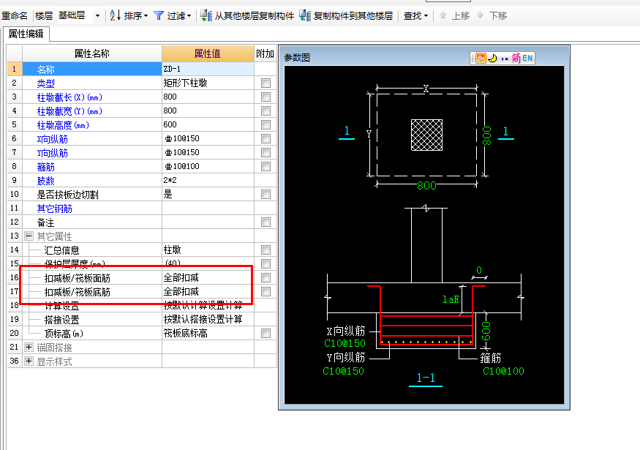Open the 基础层 floor dropdown

click(x=97, y=16)
